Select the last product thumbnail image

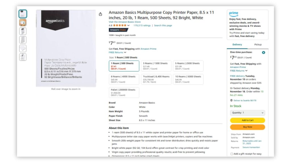[23, 57]
